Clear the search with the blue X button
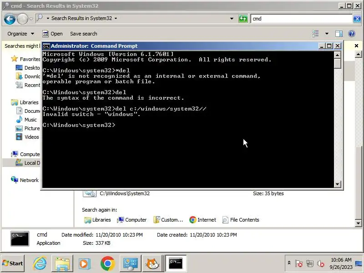 tap(357, 19)
